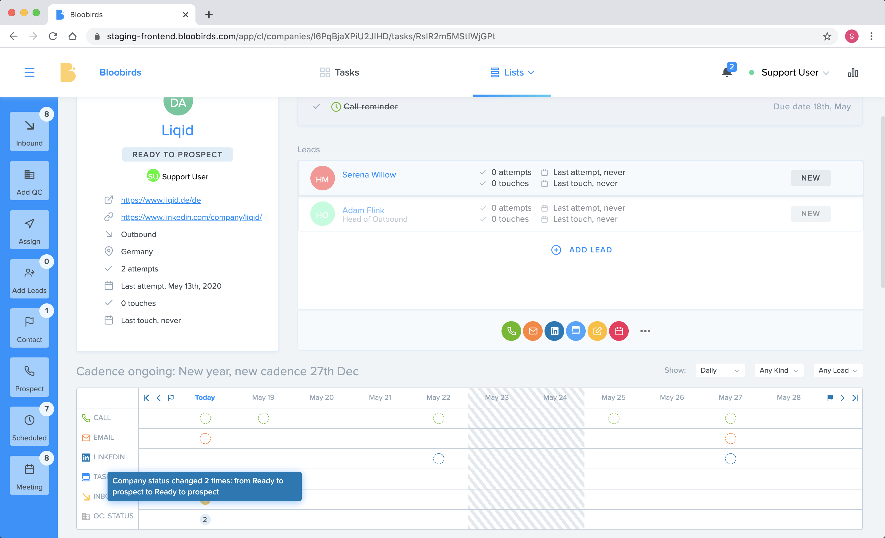Click the filled blue flag in cadence header

click(x=830, y=398)
